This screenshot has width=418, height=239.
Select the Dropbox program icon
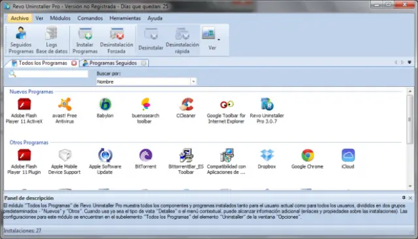(x=267, y=159)
